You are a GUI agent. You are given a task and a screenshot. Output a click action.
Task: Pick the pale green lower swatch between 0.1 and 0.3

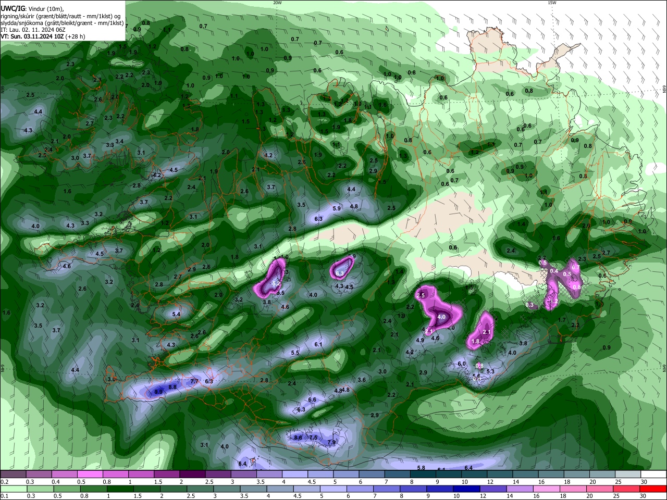pos(14,489)
